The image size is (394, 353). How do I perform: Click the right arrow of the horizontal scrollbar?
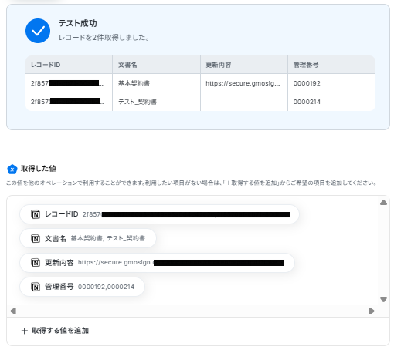click(372, 311)
